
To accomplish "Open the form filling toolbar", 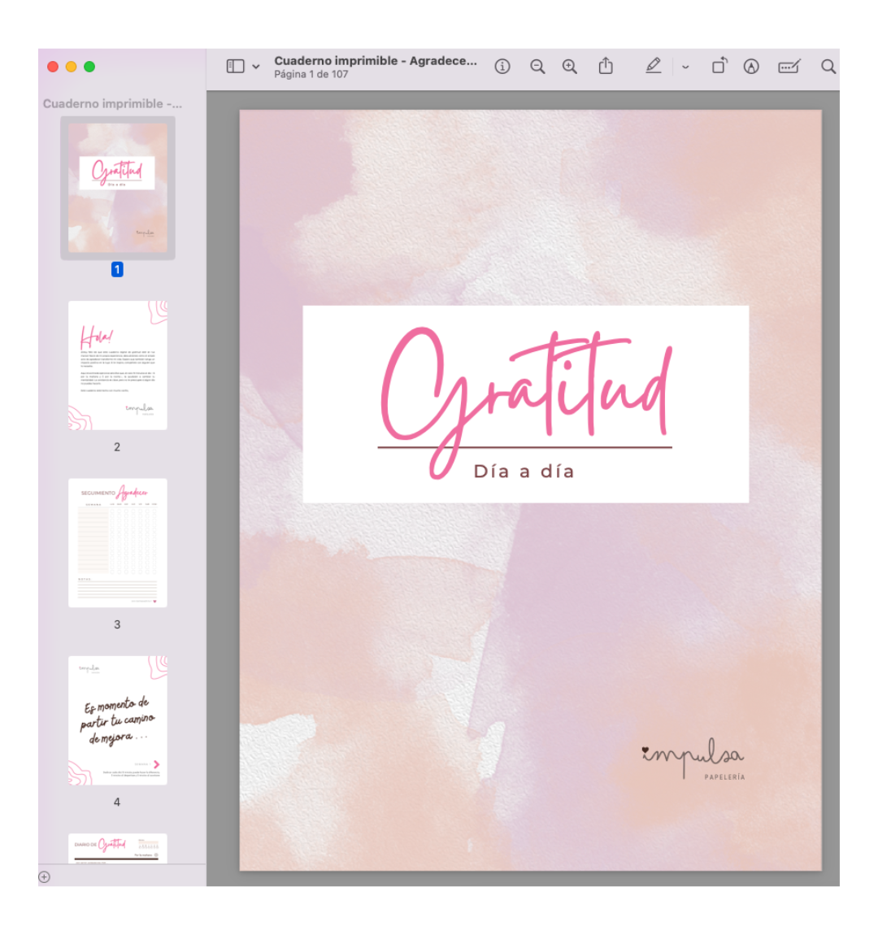I will click(789, 67).
